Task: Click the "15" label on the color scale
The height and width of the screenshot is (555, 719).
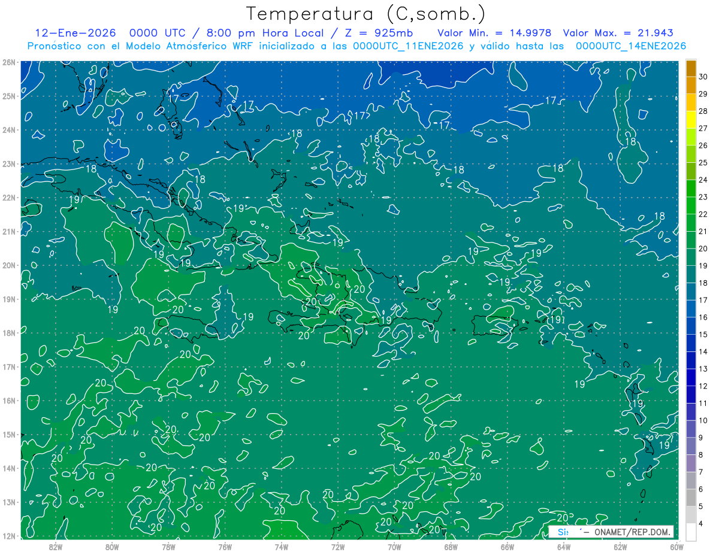Action: click(703, 335)
